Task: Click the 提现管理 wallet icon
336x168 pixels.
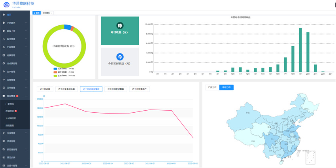Action: point(4,96)
